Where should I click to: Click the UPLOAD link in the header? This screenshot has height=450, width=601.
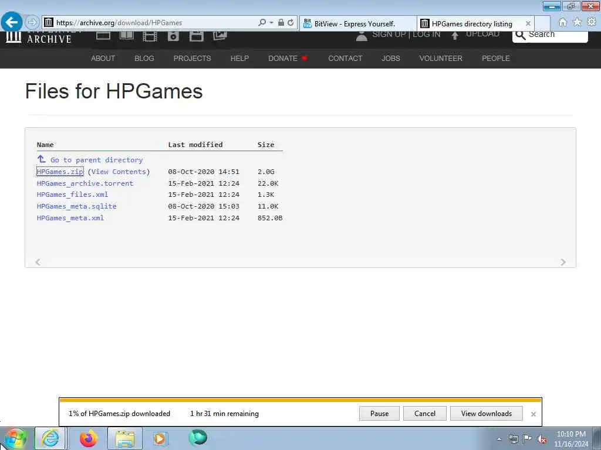tap(482, 34)
